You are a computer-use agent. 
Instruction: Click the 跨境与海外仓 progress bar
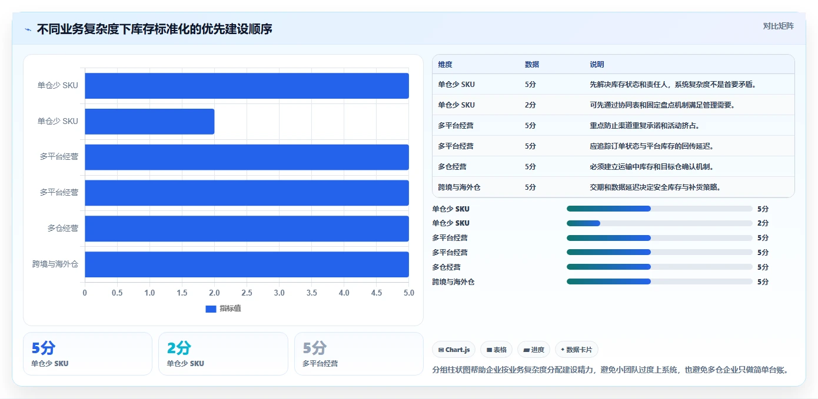pyautogui.click(x=659, y=282)
